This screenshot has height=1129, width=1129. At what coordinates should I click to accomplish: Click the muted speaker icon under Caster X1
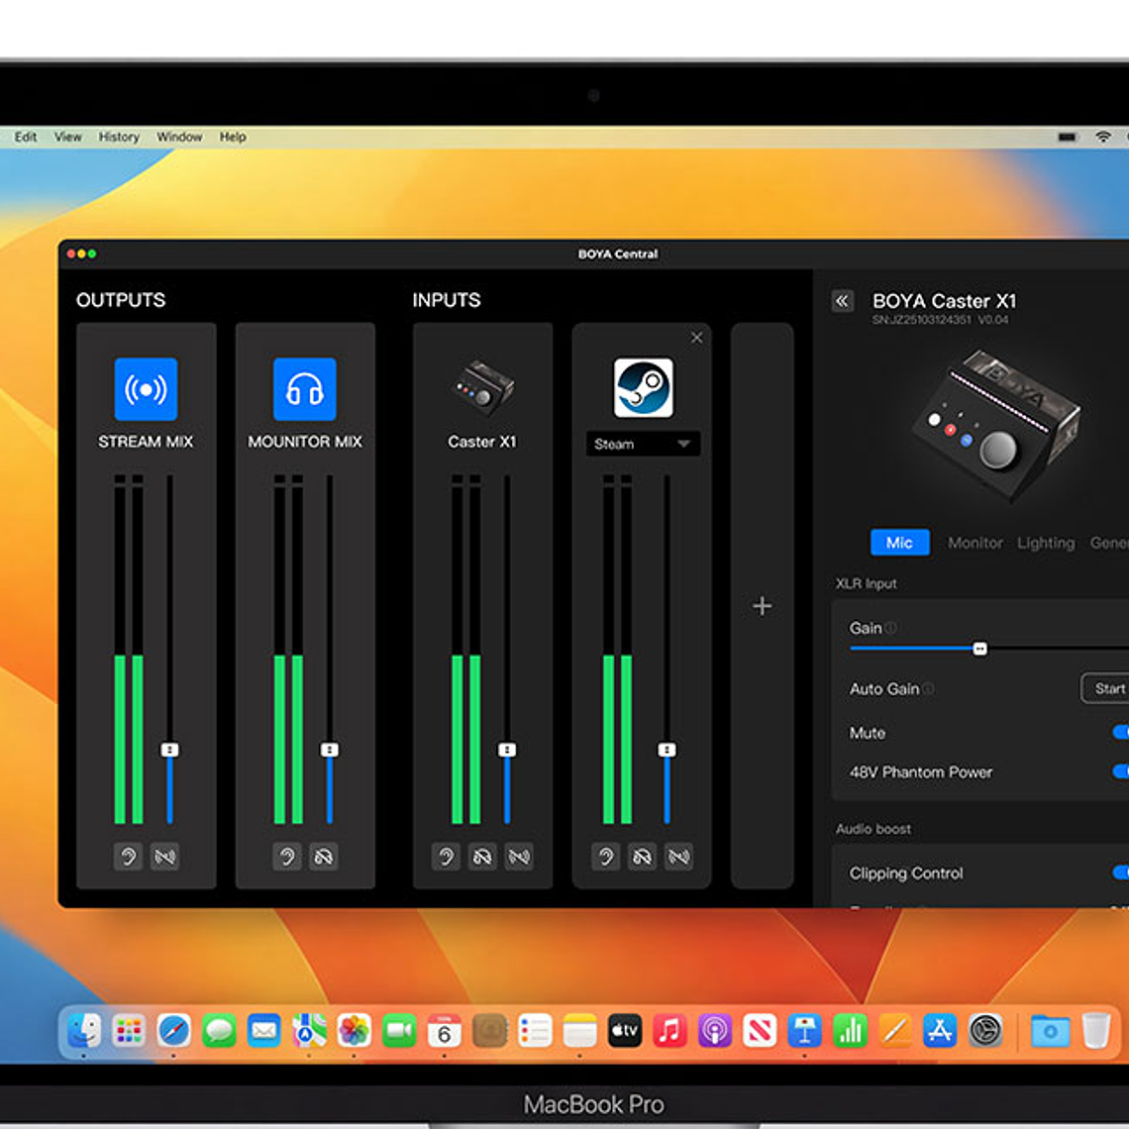tap(519, 857)
